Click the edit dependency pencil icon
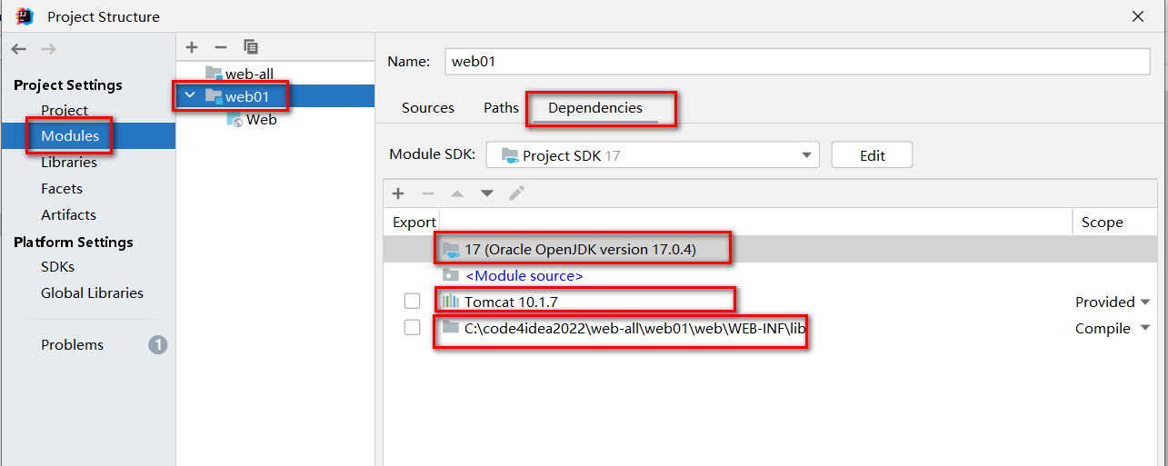1168x466 pixels. 516,193
